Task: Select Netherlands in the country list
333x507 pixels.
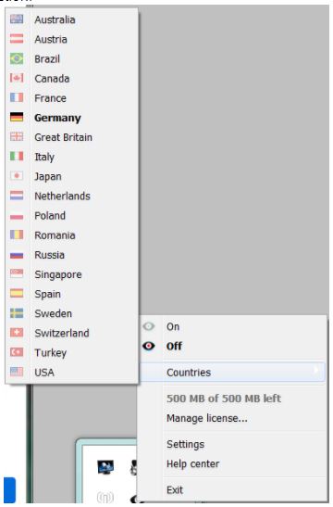Action: 62,196
